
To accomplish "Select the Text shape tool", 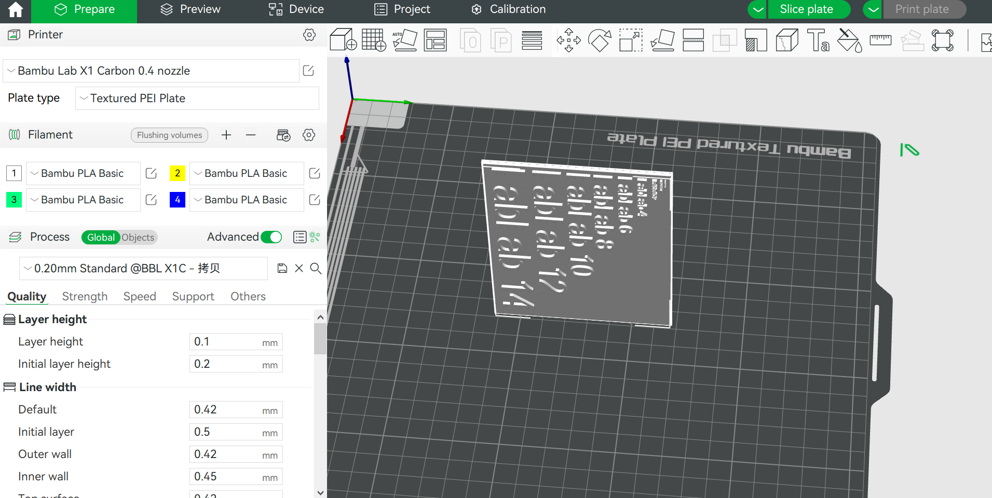I will [818, 40].
